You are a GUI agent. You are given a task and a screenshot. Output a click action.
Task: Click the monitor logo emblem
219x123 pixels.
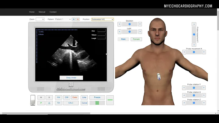71,84
